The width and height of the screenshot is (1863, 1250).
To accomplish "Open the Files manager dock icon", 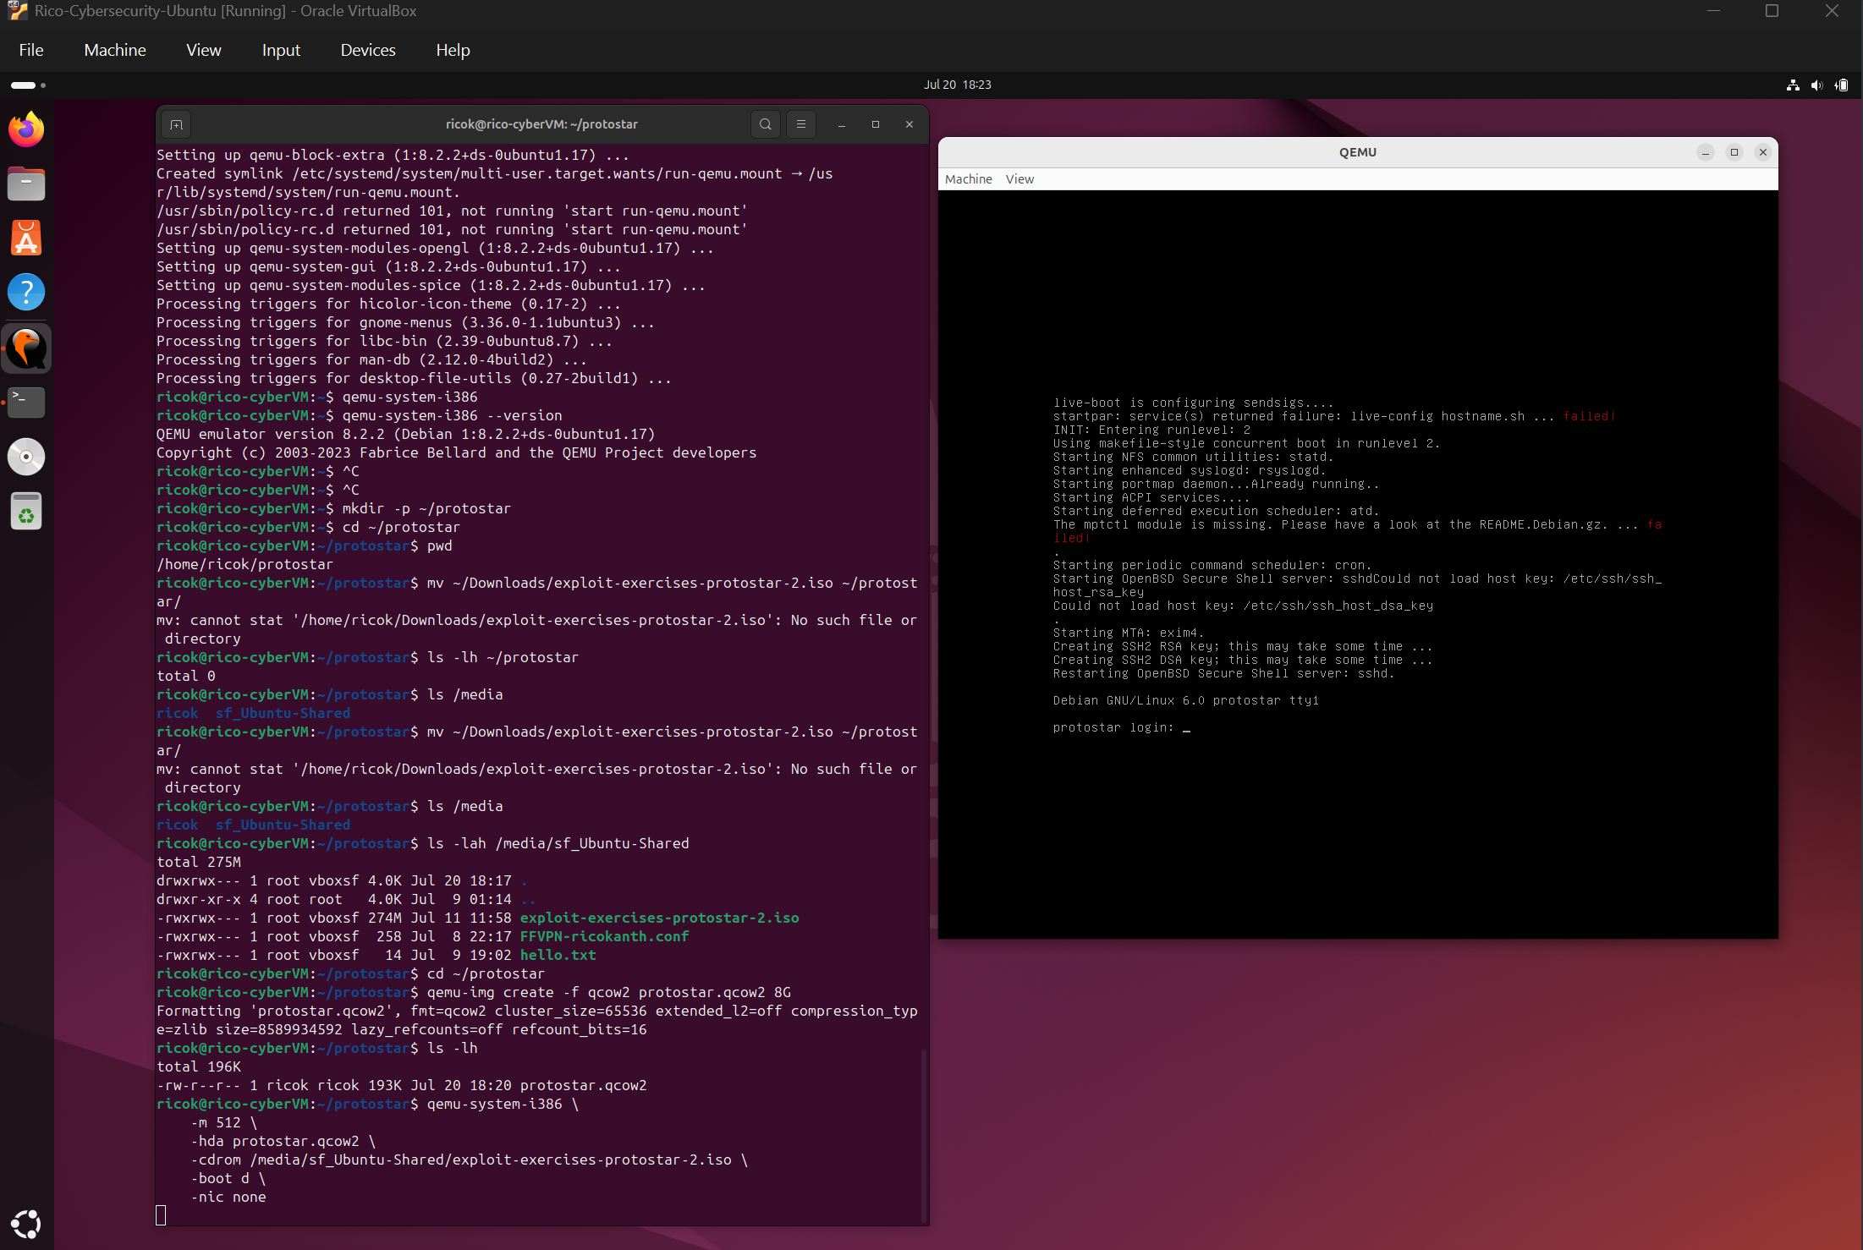I will point(26,184).
